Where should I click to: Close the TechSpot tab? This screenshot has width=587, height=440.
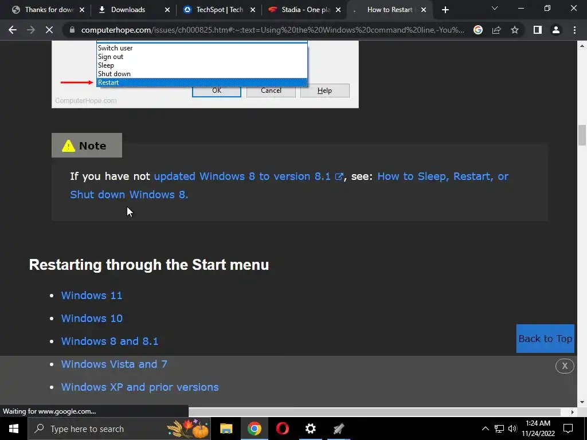[253, 10]
